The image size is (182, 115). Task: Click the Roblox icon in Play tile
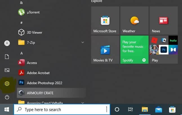click(x=154, y=40)
